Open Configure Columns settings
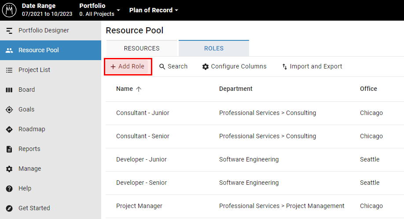The height and width of the screenshot is (219, 404). point(235,67)
